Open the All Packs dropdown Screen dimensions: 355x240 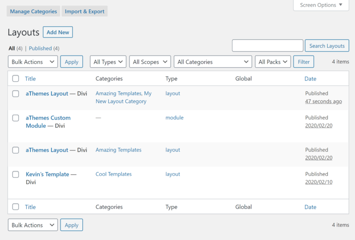click(x=273, y=62)
